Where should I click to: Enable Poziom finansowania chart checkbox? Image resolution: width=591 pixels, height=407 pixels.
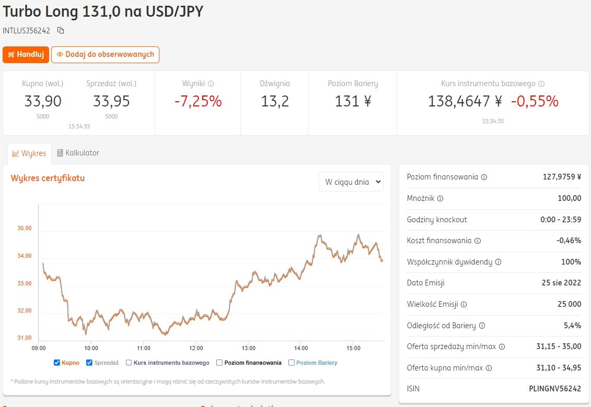pyautogui.click(x=219, y=363)
